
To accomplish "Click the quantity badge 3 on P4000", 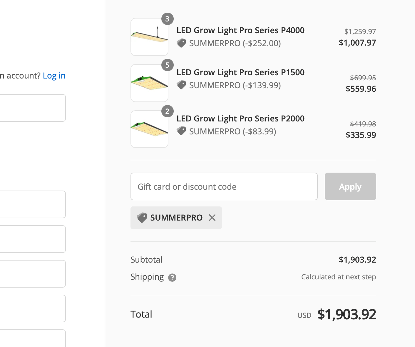I will tap(168, 19).
